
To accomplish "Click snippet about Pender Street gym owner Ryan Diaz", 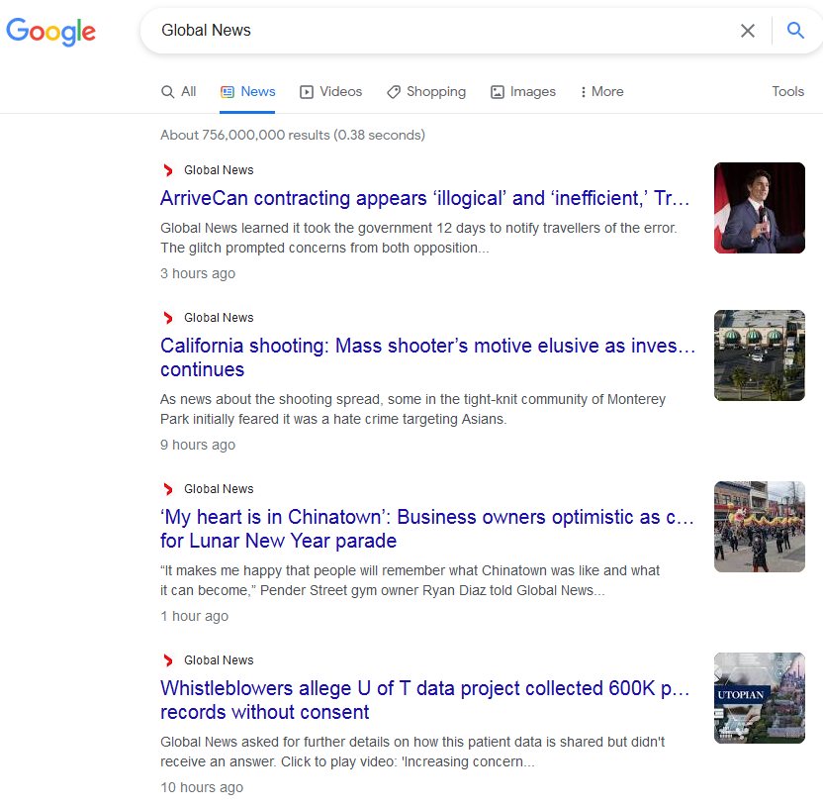I will (x=410, y=580).
